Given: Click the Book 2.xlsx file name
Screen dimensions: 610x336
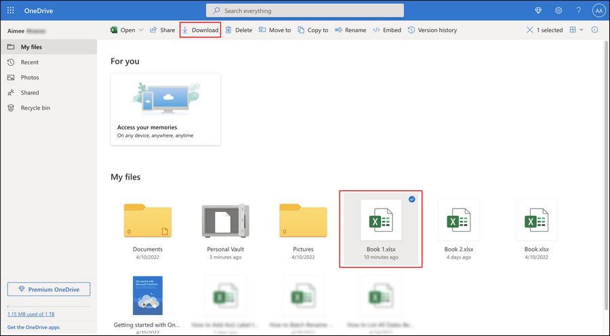Looking at the screenshot, I should pyautogui.click(x=459, y=249).
